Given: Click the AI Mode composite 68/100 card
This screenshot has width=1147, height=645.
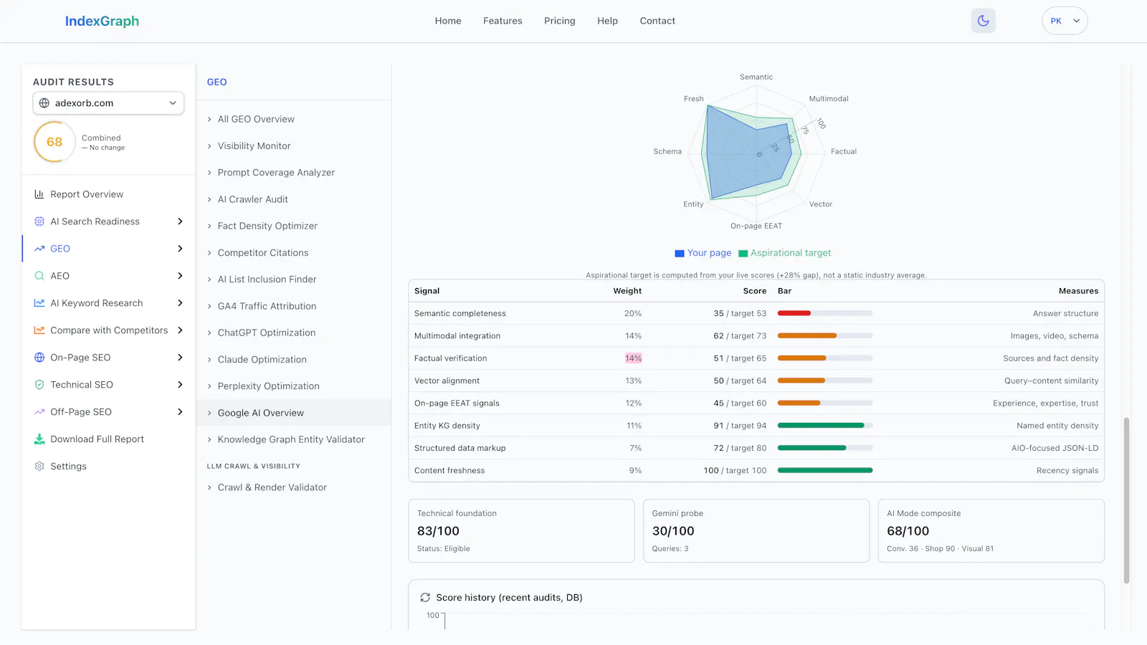Looking at the screenshot, I should [x=991, y=531].
